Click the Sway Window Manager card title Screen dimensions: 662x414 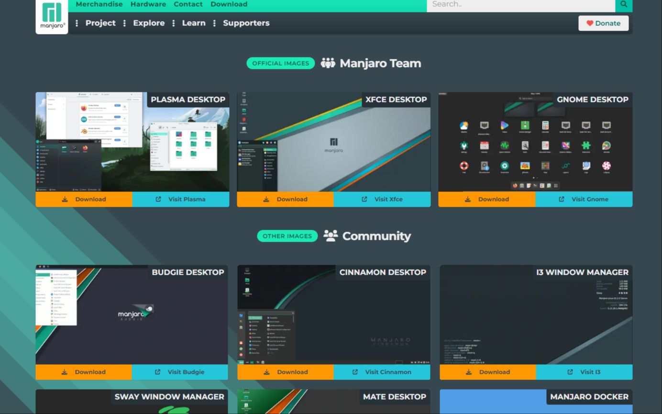(x=169, y=396)
